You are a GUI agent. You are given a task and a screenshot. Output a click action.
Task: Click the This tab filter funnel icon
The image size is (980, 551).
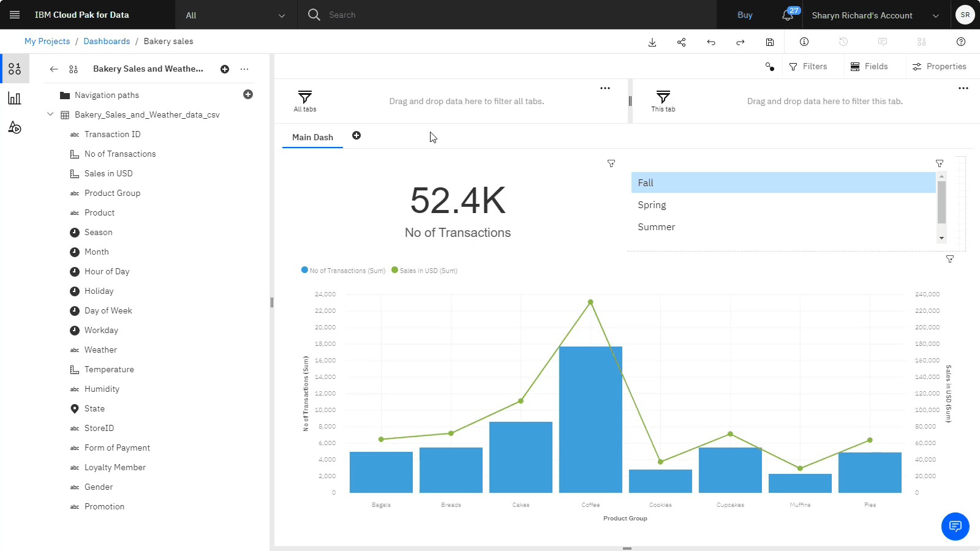pyautogui.click(x=663, y=97)
